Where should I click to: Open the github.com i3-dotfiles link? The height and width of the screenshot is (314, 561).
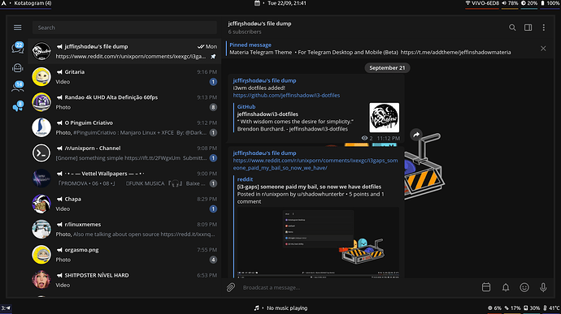[286, 96]
